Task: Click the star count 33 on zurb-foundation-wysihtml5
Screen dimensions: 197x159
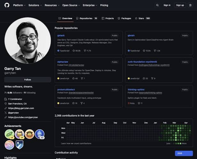Action: (x=145, y=78)
